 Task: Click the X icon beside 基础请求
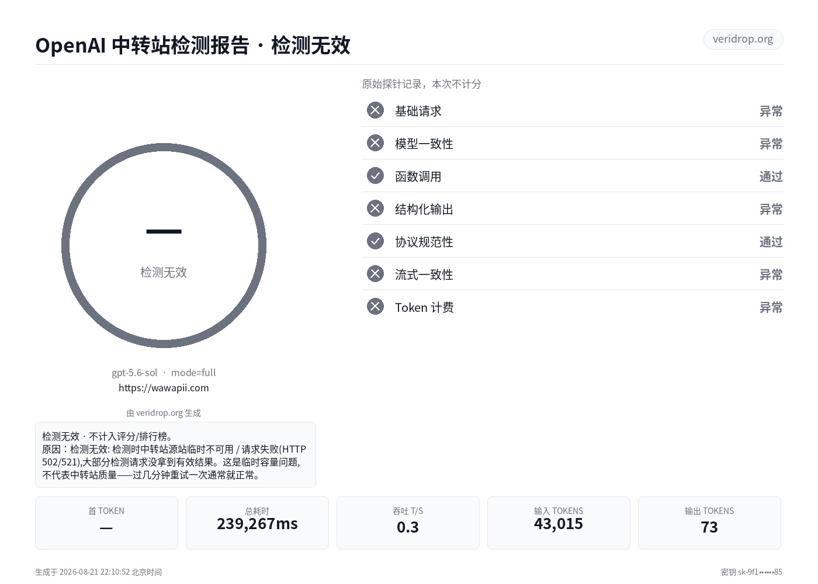point(375,110)
